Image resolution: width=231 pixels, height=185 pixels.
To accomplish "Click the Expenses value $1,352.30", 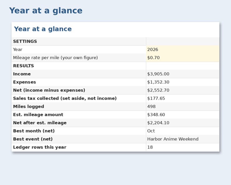I will click(158, 82).
